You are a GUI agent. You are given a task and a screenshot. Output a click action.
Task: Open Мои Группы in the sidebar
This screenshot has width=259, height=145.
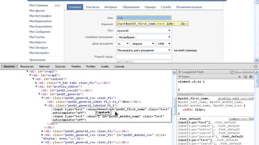click(x=37, y=37)
